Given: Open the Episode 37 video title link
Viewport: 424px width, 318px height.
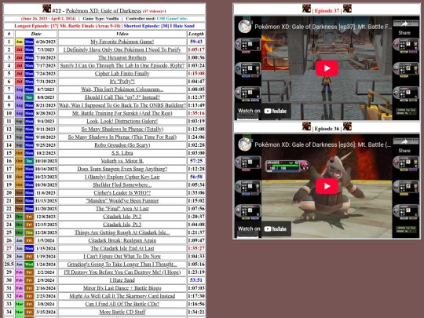Looking at the screenshot, I should click(x=323, y=27).
